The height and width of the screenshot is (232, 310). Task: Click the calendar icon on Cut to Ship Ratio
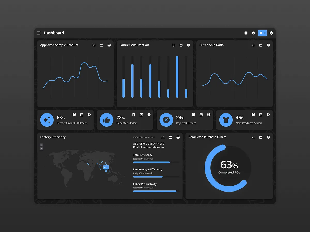click(x=261, y=45)
